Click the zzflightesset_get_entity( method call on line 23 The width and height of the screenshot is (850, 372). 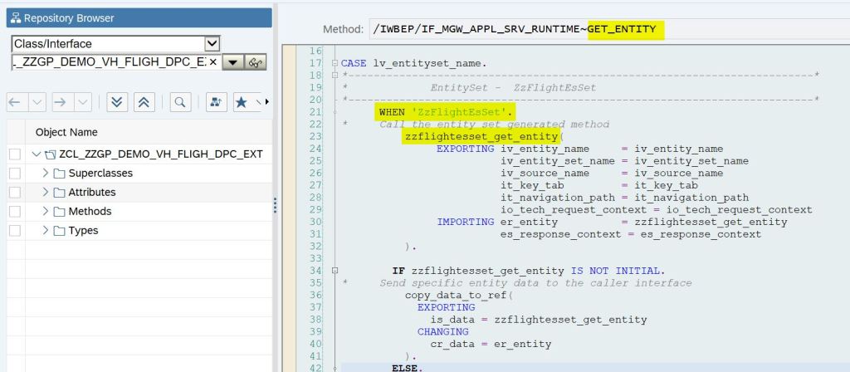click(x=484, y=137)
